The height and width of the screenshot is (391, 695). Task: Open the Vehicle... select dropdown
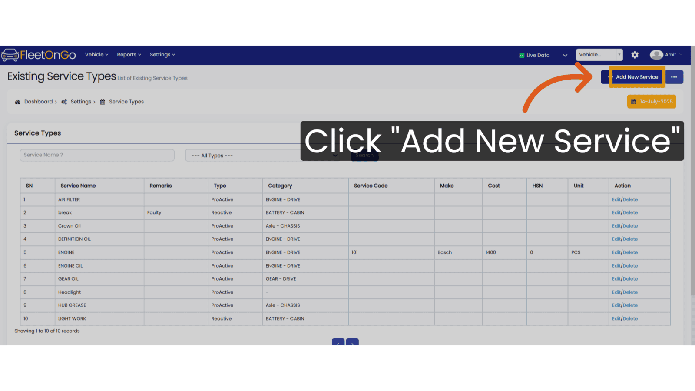click(x=599, y=55)
